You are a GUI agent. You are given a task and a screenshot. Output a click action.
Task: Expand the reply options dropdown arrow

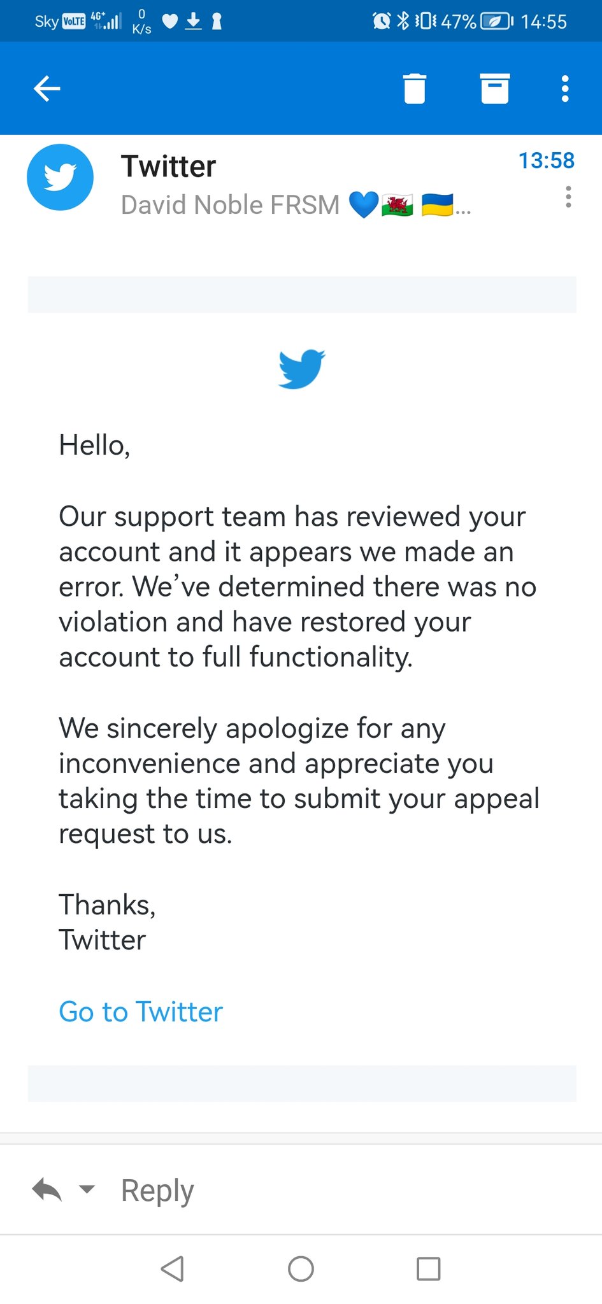pyautogui.click(x=87, y=1189)
